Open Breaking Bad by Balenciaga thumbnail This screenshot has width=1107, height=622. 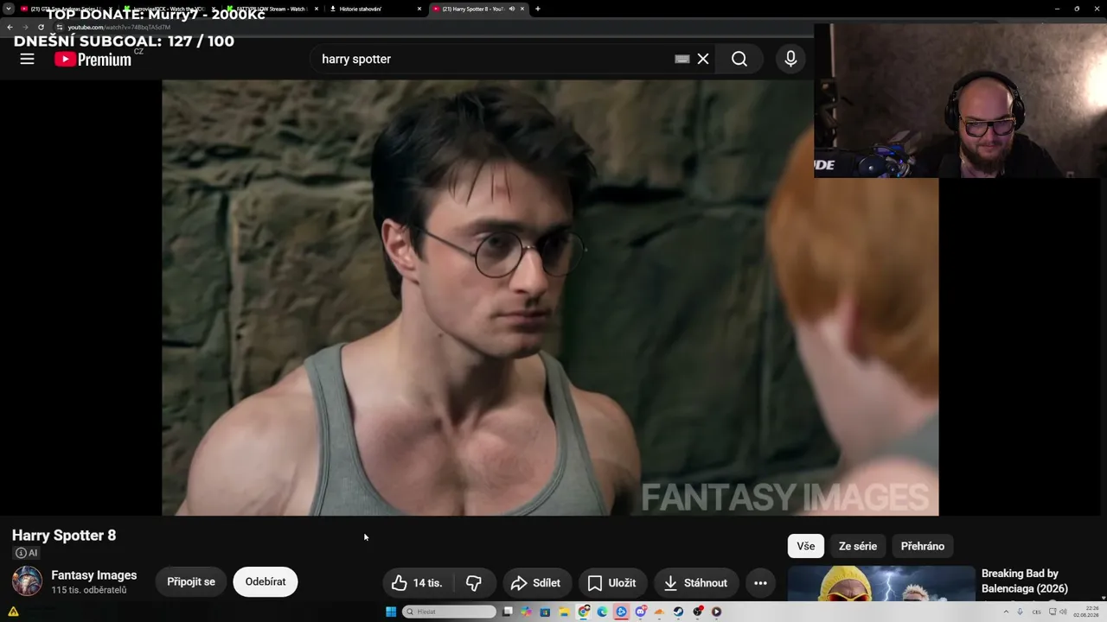point(881,583)
